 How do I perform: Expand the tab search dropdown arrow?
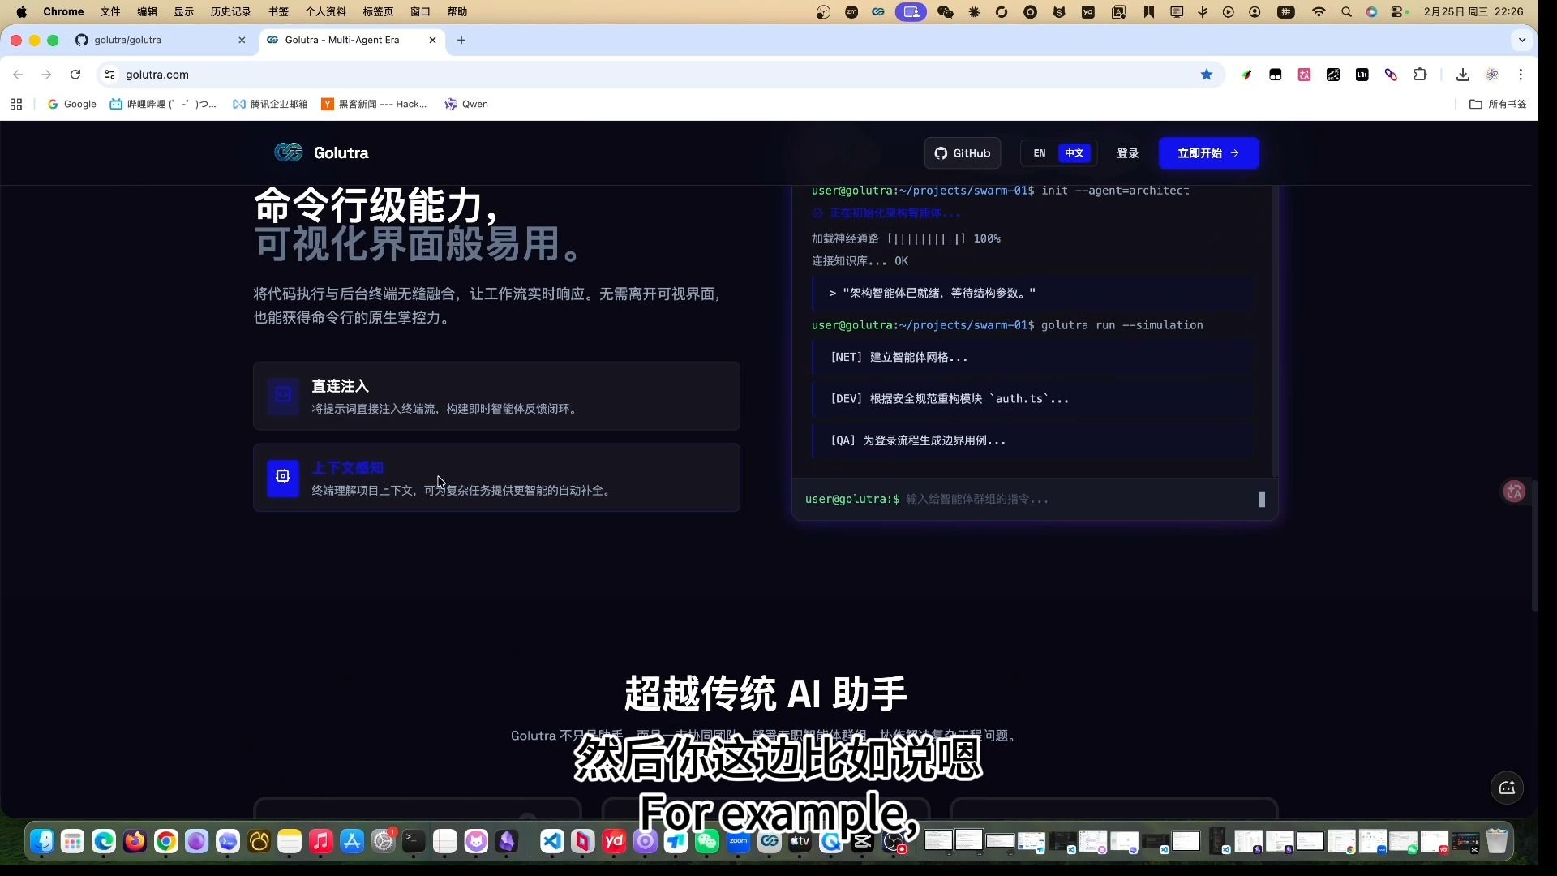point(1521,40)
